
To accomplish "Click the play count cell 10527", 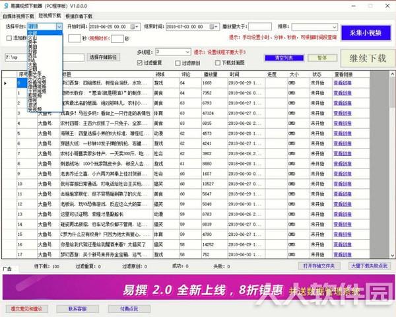I will point(214,184).
